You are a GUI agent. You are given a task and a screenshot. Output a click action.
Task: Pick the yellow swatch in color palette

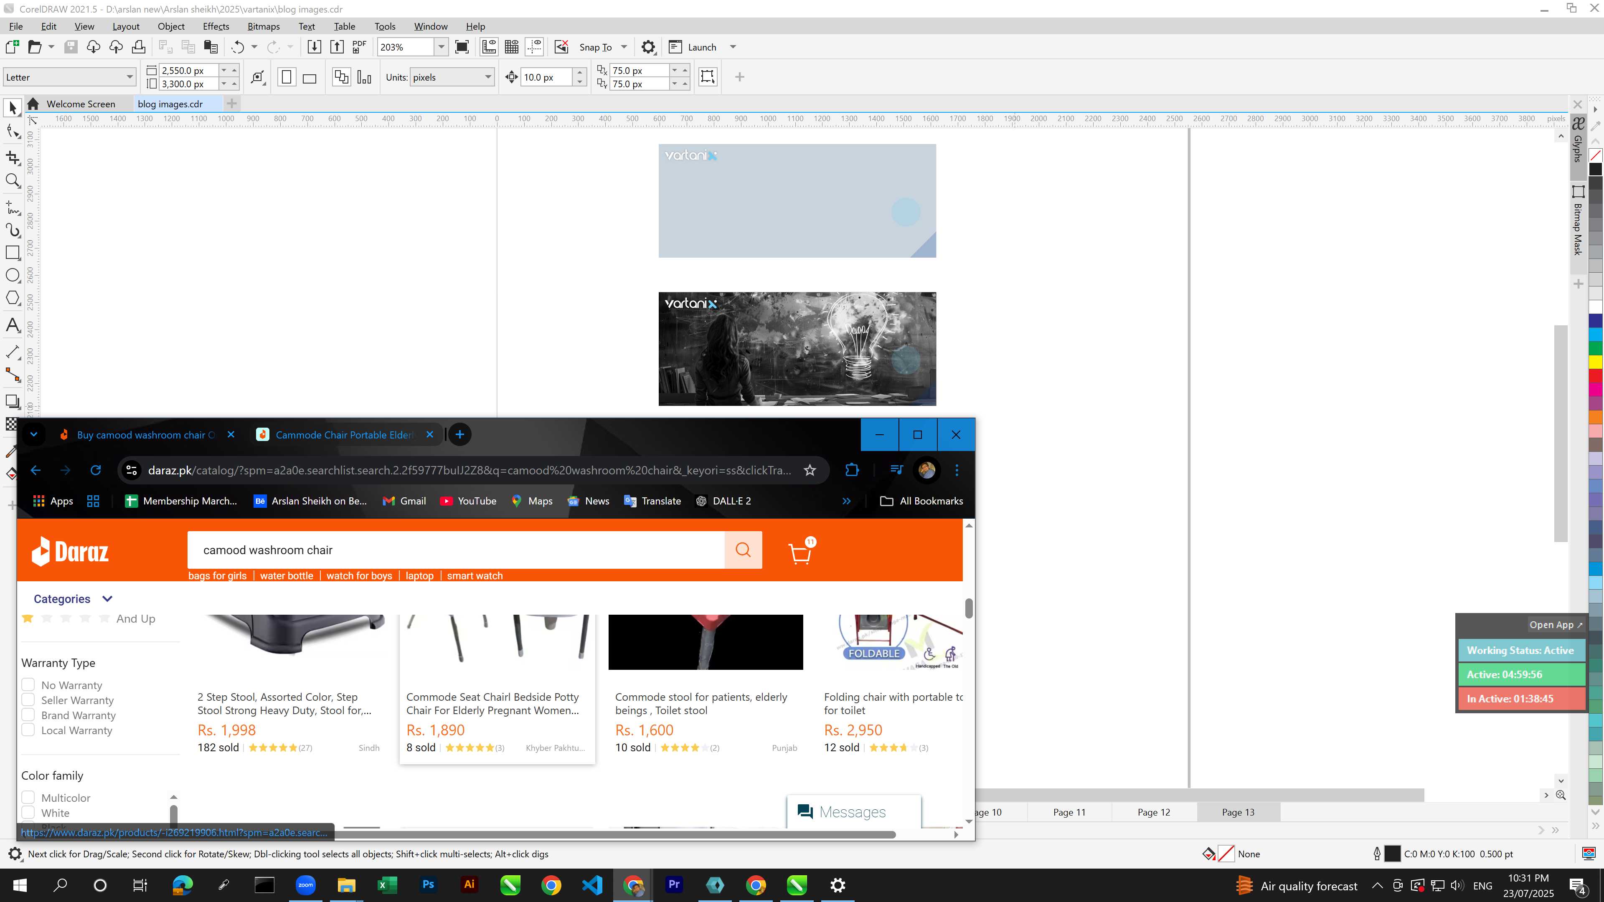coord(1596,362)
